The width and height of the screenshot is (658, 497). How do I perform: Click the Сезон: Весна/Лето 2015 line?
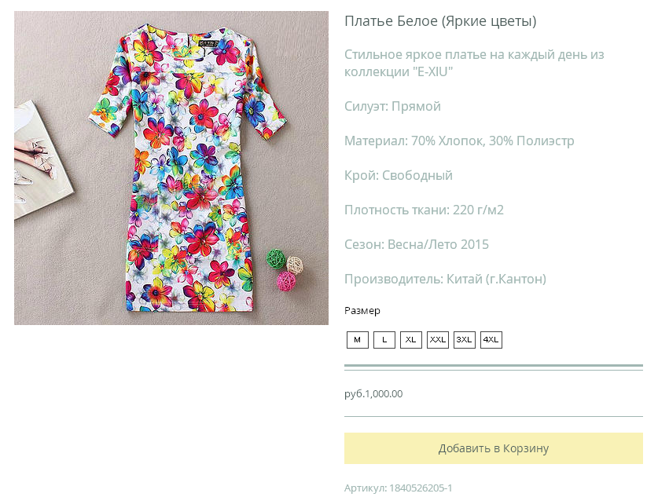(x=417, y=244)
